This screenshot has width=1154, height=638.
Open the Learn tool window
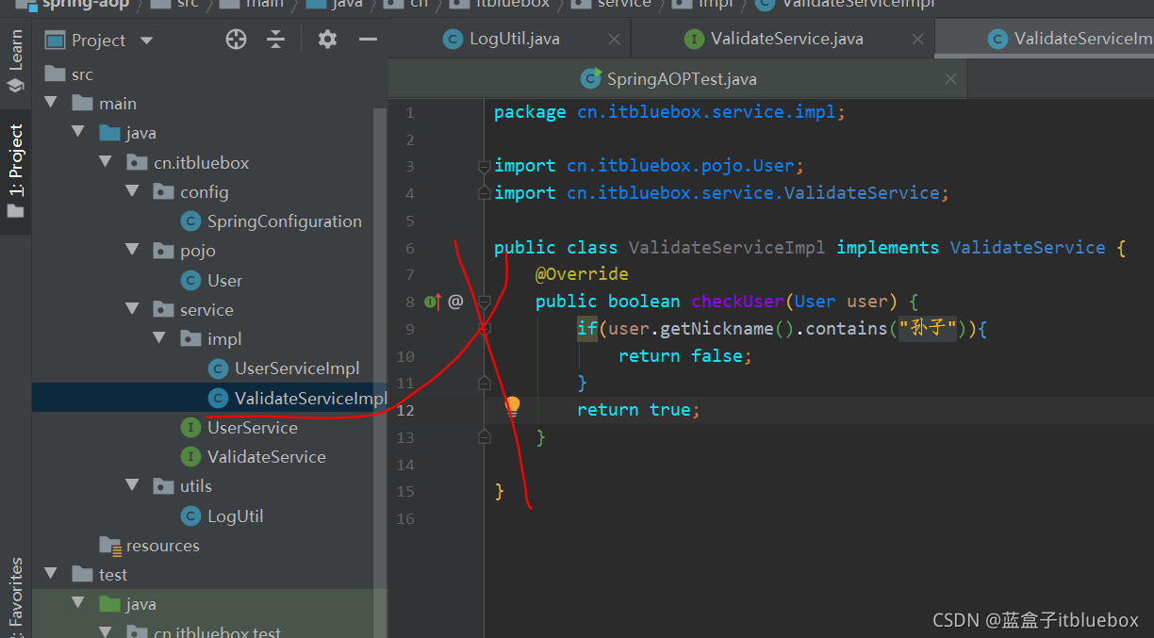(x=15, y=61)
